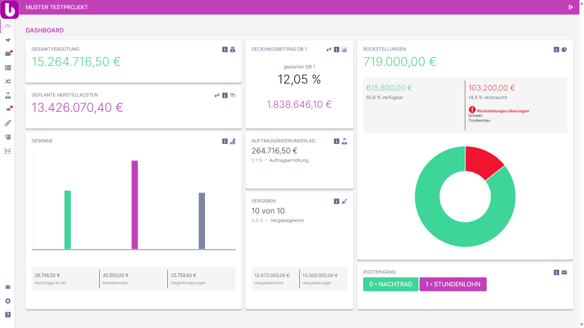584x328 pixels.
Task: Click the magenta Minderkosten bar in Gewinne chart
Action: (x=134, y=205)
